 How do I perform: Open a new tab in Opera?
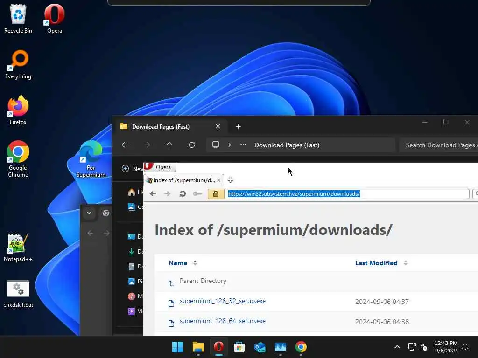[x=231, y=180]
